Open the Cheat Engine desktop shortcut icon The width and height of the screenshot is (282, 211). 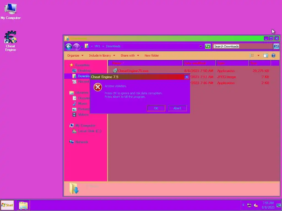pyautogui.click(x=10, y=41)
